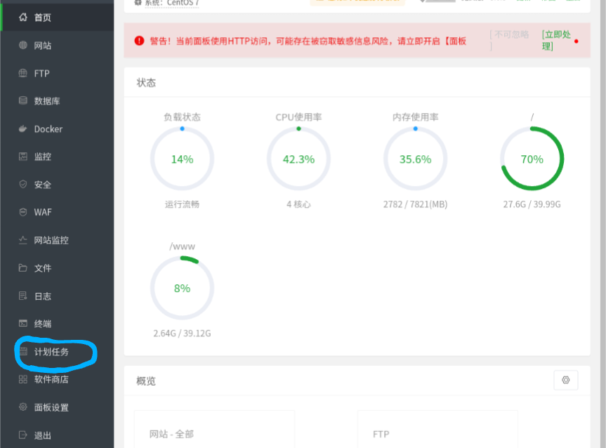Open the 首页 home icon in sidebar
Viewport: 606px width, 448px height.
[23, 17]
